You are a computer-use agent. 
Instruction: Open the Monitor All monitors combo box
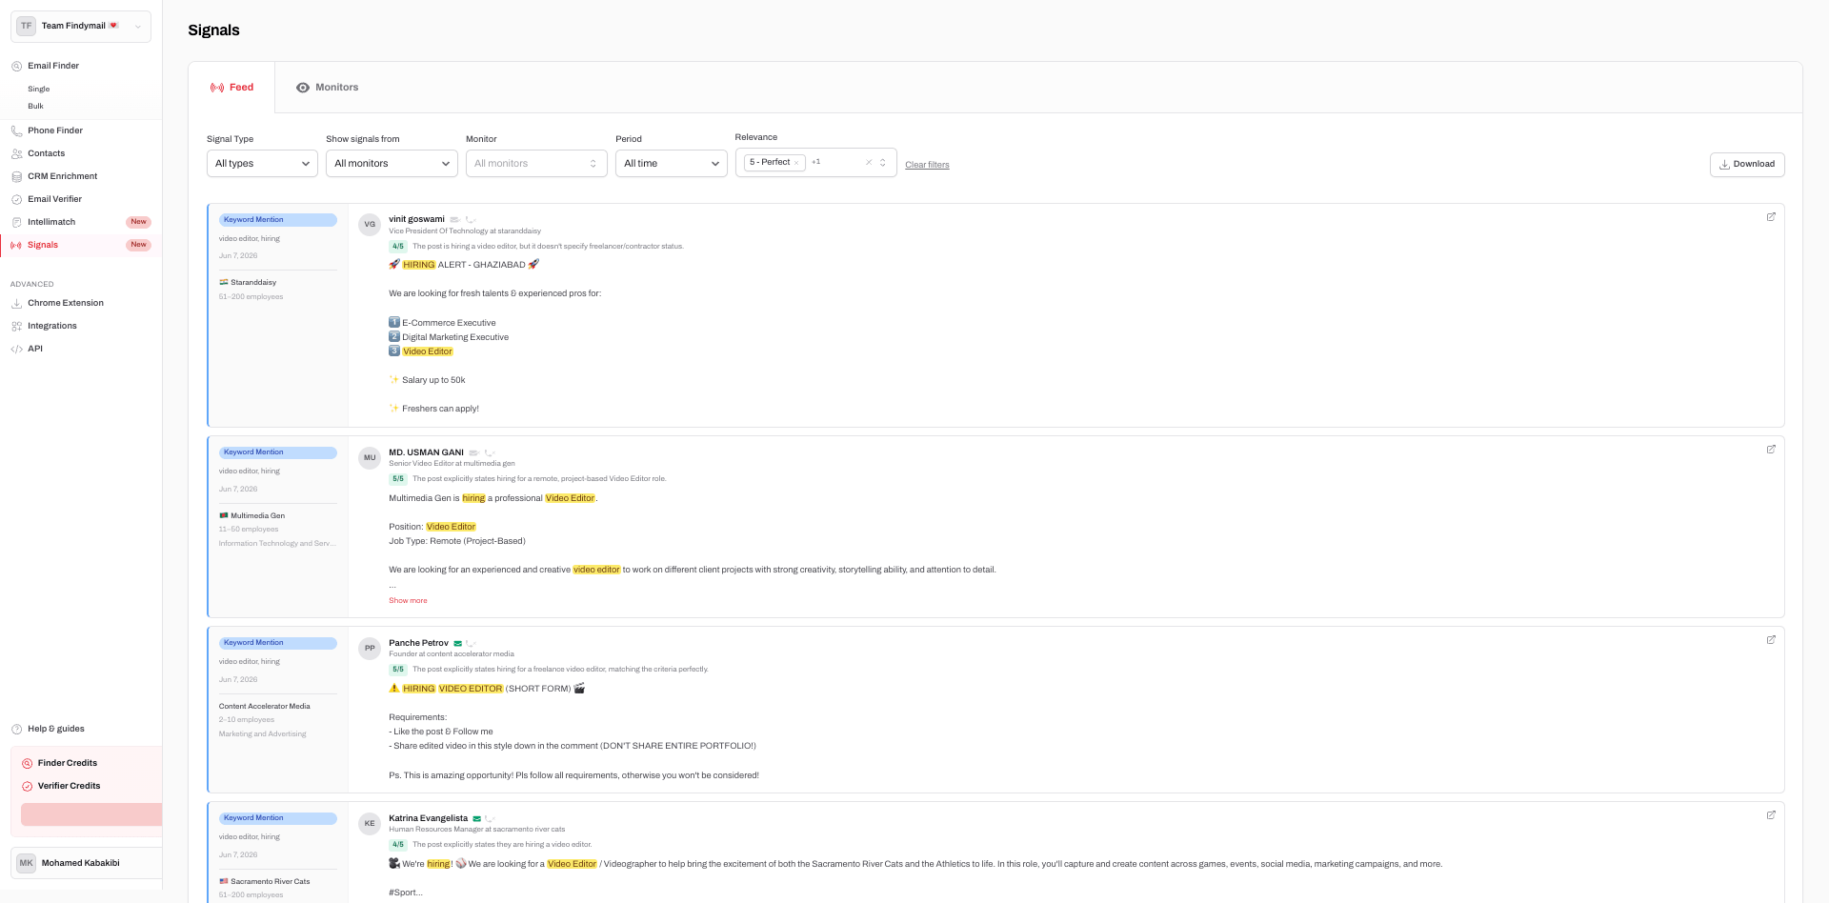tap(536, 163)
